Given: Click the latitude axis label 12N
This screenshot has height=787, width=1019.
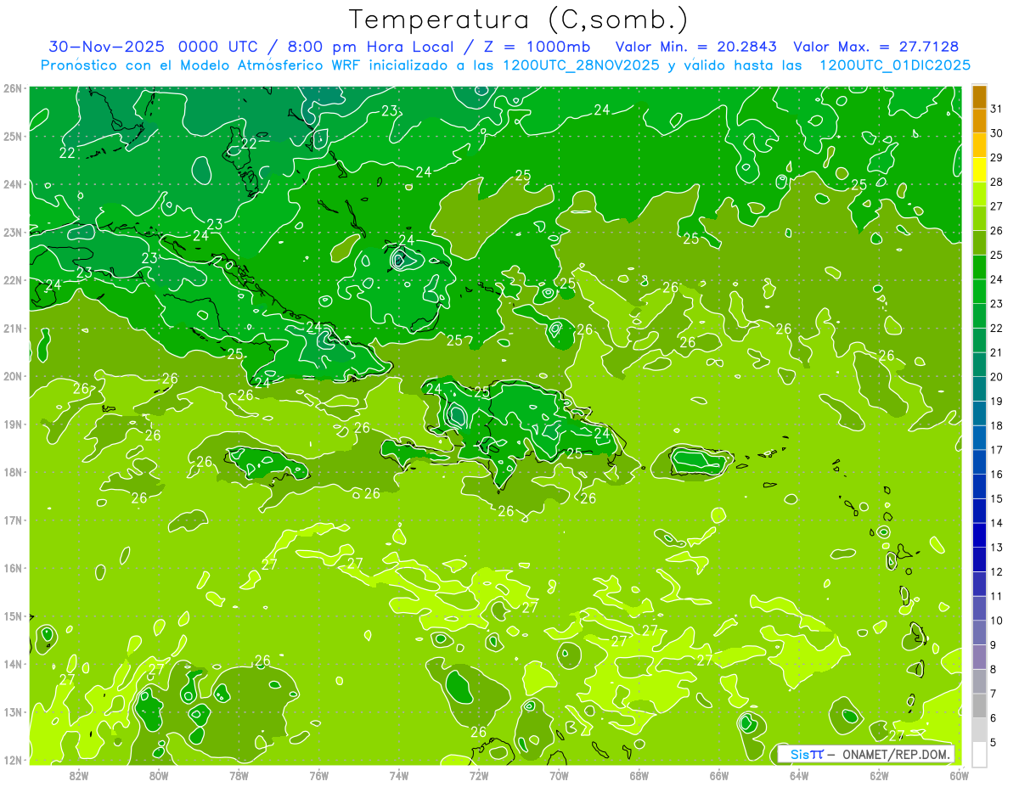Looking at the screenshot, I should pyautogui.click(x=13, y=760).
